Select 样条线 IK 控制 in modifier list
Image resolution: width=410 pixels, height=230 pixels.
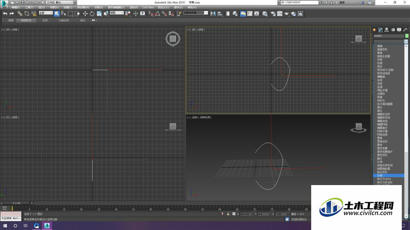(385, 70)
